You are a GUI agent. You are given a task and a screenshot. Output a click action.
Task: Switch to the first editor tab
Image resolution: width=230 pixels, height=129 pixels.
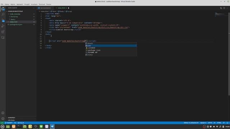tap(45, 8)
